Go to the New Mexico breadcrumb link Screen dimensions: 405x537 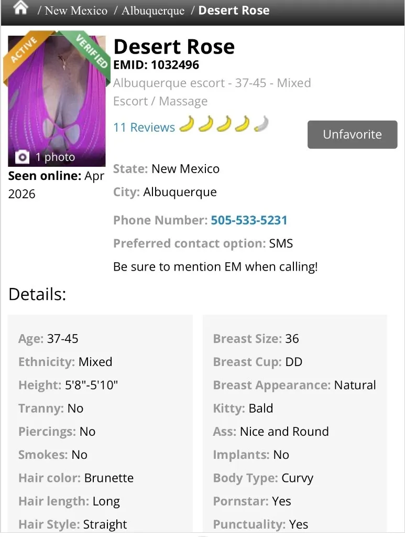(x=75, y=10)
